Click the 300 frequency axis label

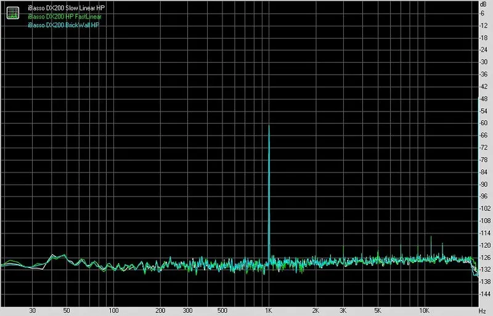coord(188,310)
